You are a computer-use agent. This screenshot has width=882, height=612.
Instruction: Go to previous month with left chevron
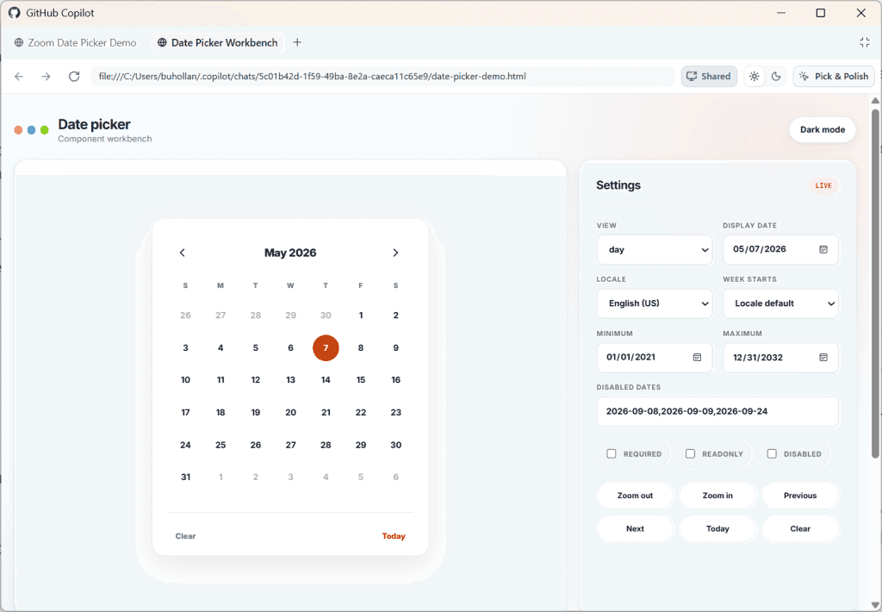[x=183, y=253]
